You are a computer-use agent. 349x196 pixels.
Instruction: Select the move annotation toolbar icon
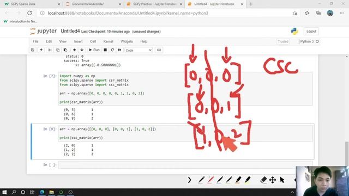pyautogui.click(x=273, y=180)
